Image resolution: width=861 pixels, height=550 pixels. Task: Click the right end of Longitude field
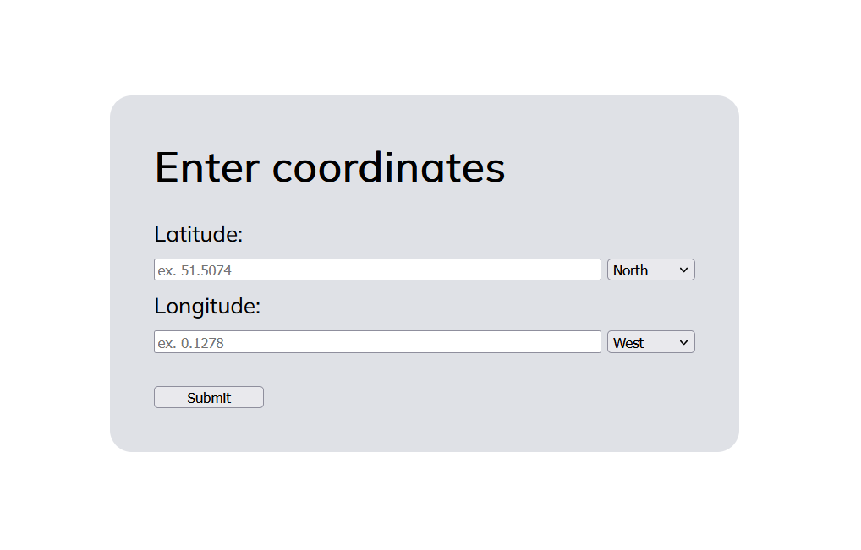click(x=592, y=342)
